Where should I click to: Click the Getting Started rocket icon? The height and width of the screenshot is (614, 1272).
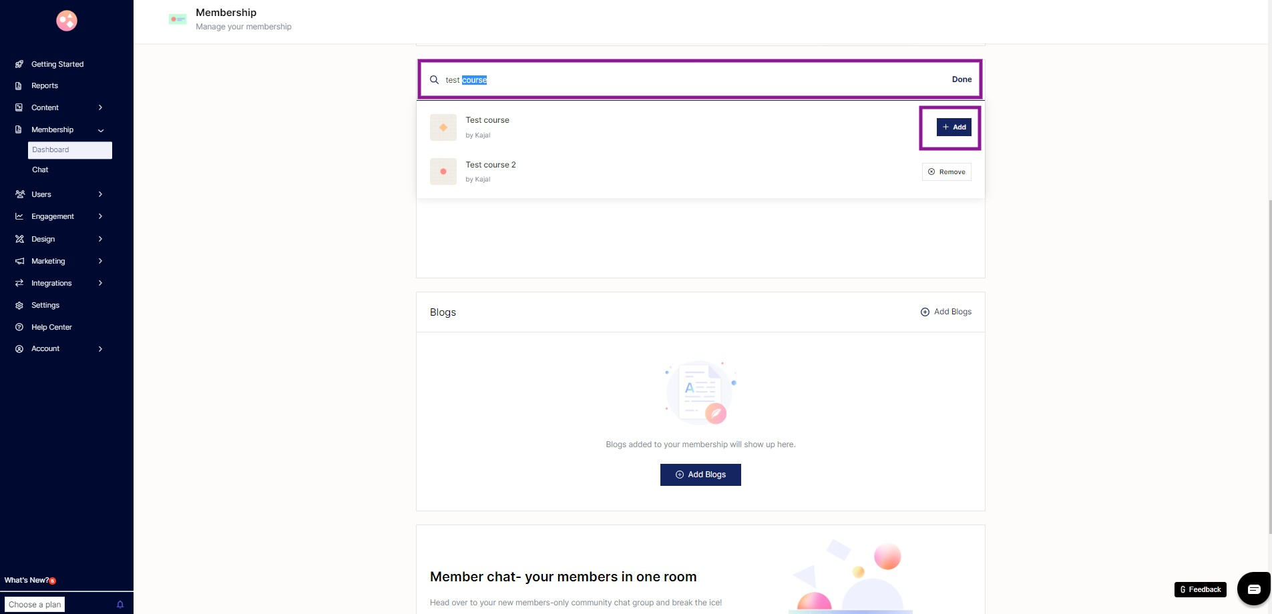(19, 64)
